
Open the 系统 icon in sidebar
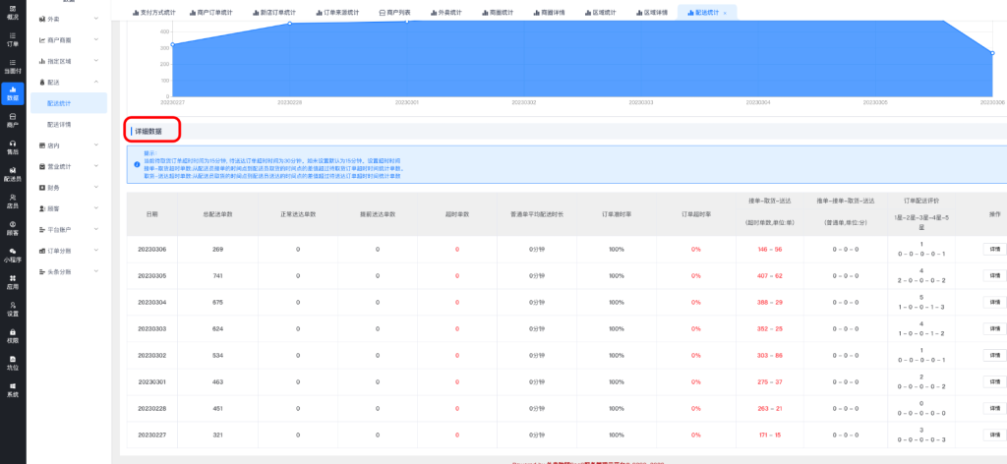click(13, 389)
